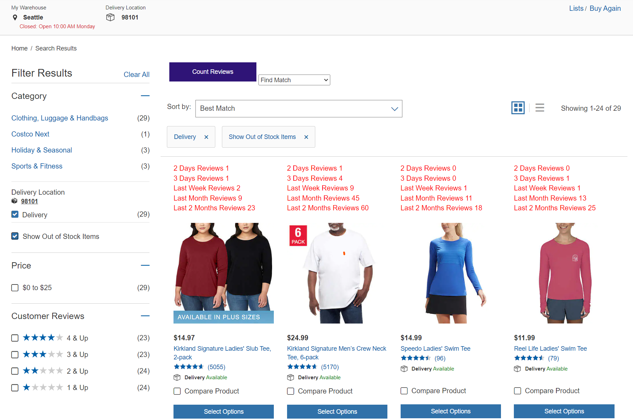Click the warehouse location pin icon
633x420 pixels.
[15, 17]
